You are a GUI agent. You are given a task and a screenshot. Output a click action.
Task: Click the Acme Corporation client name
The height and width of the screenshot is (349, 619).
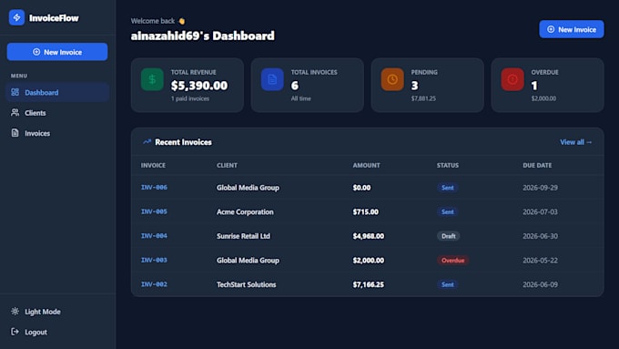(x=245, y=211)
